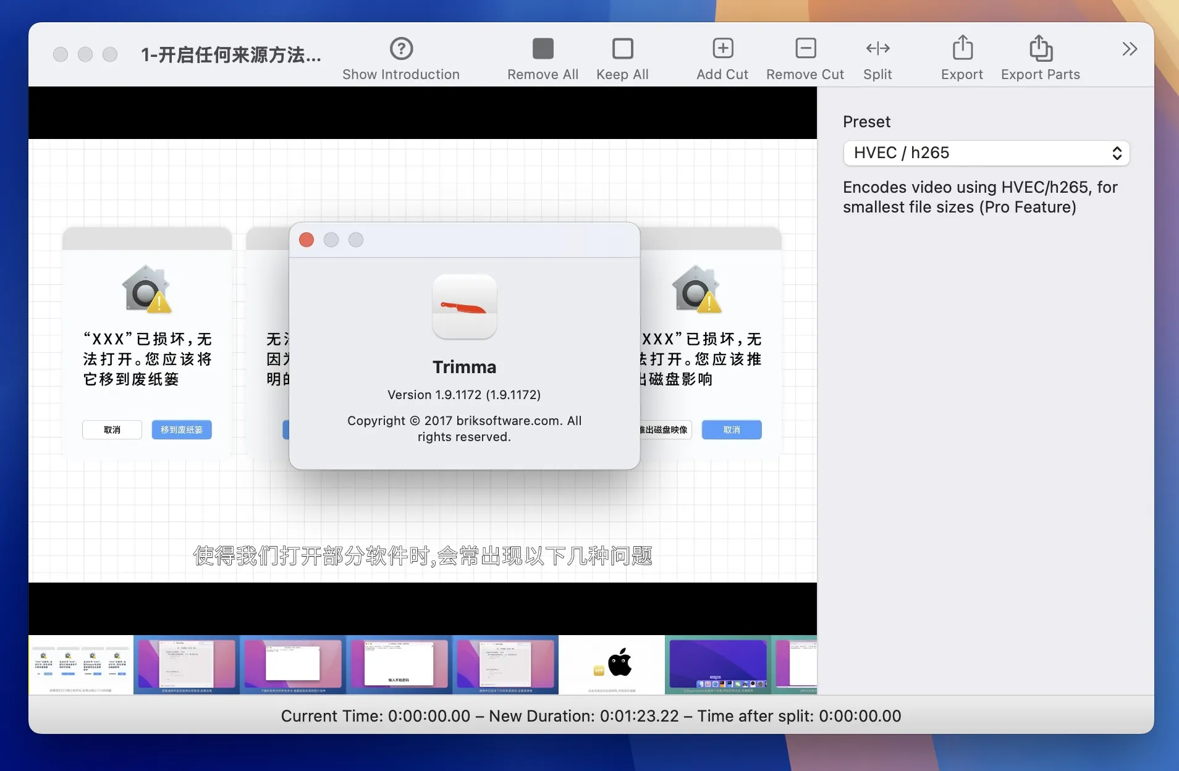This screenshot has height=771, width=1179.
Task: Click the Export Parts icon
Action: [x=1041, y=48]
